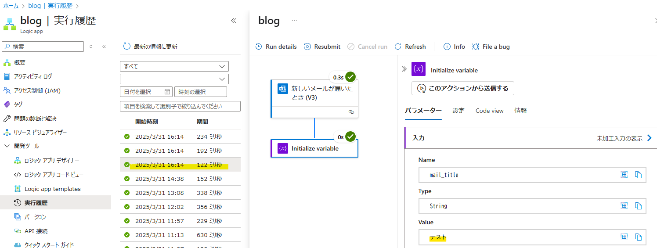Copy the Value field content

click(x=639, y=237)
